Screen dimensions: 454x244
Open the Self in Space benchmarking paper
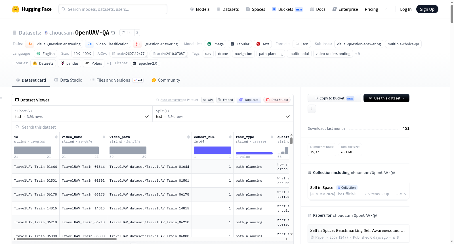(358, 234)
